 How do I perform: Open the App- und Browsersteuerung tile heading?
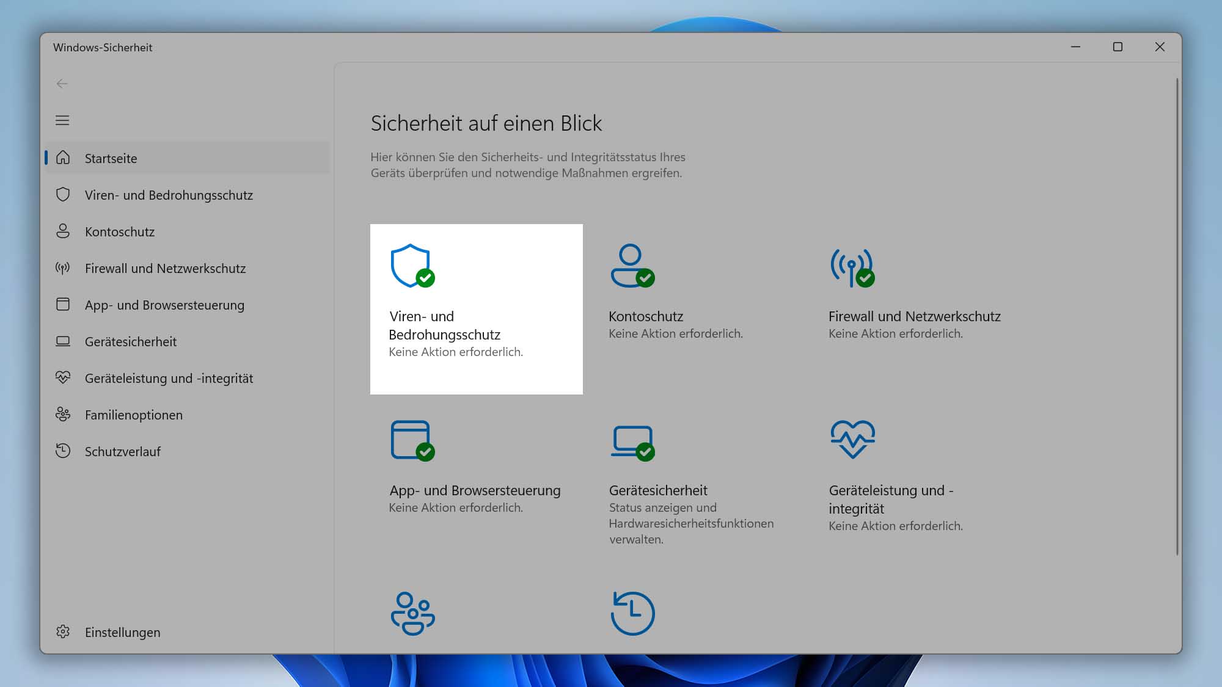coord(475,490)
